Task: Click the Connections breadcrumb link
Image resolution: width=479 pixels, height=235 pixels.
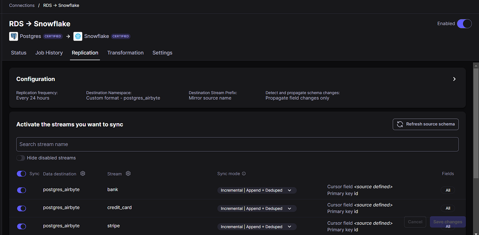Action: click(x=22, y=5)
